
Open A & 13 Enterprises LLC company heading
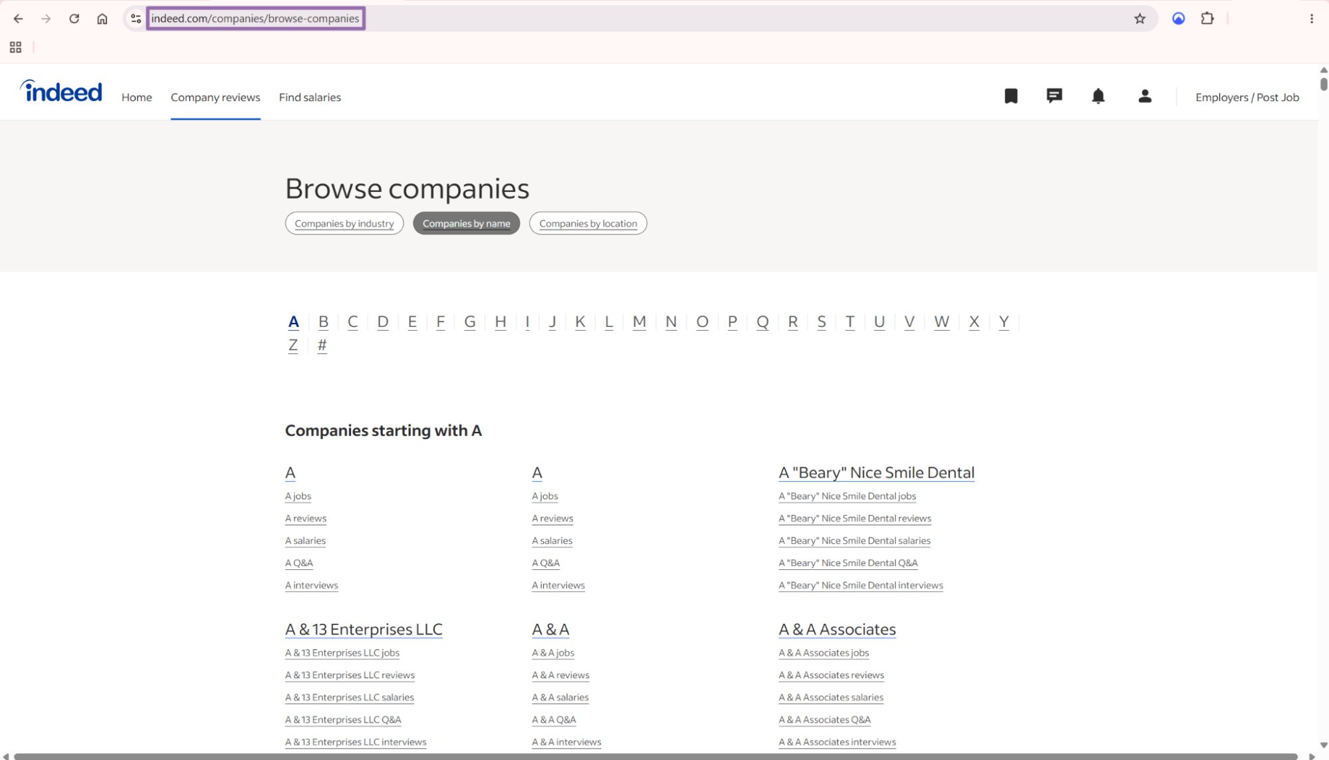point(364,629)
